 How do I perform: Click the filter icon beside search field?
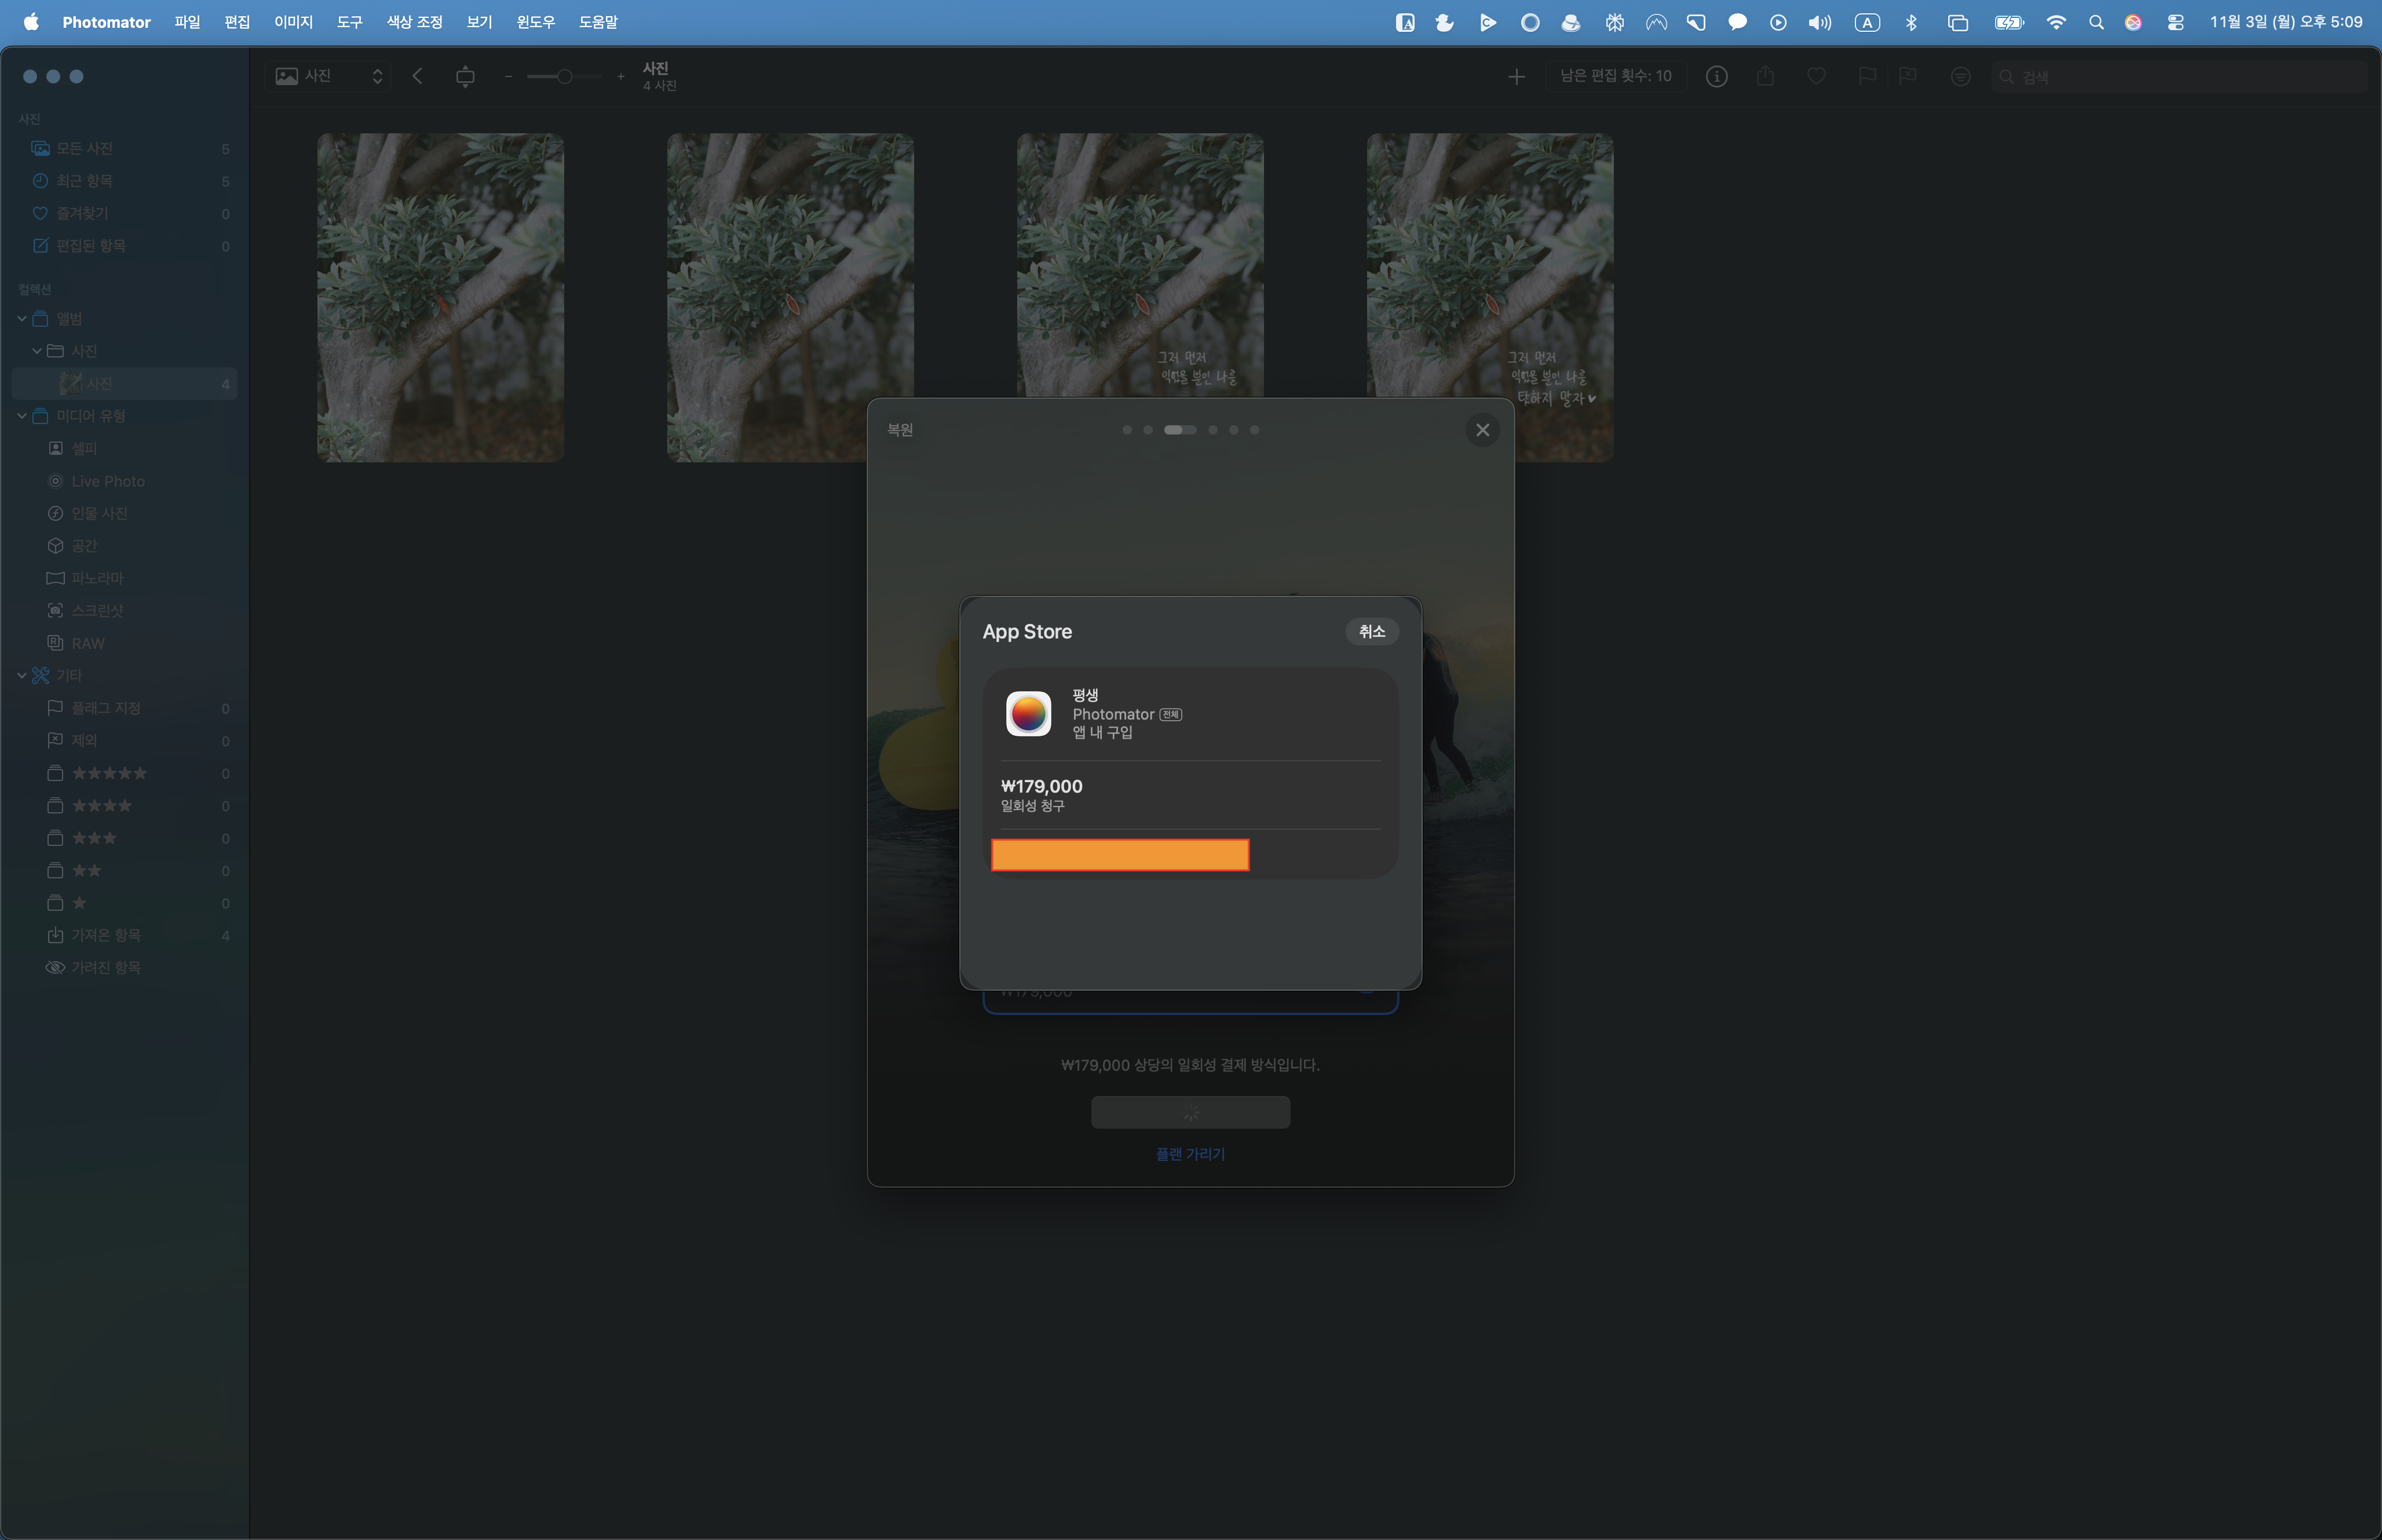pyautogui.click(x=1959, y=76)
